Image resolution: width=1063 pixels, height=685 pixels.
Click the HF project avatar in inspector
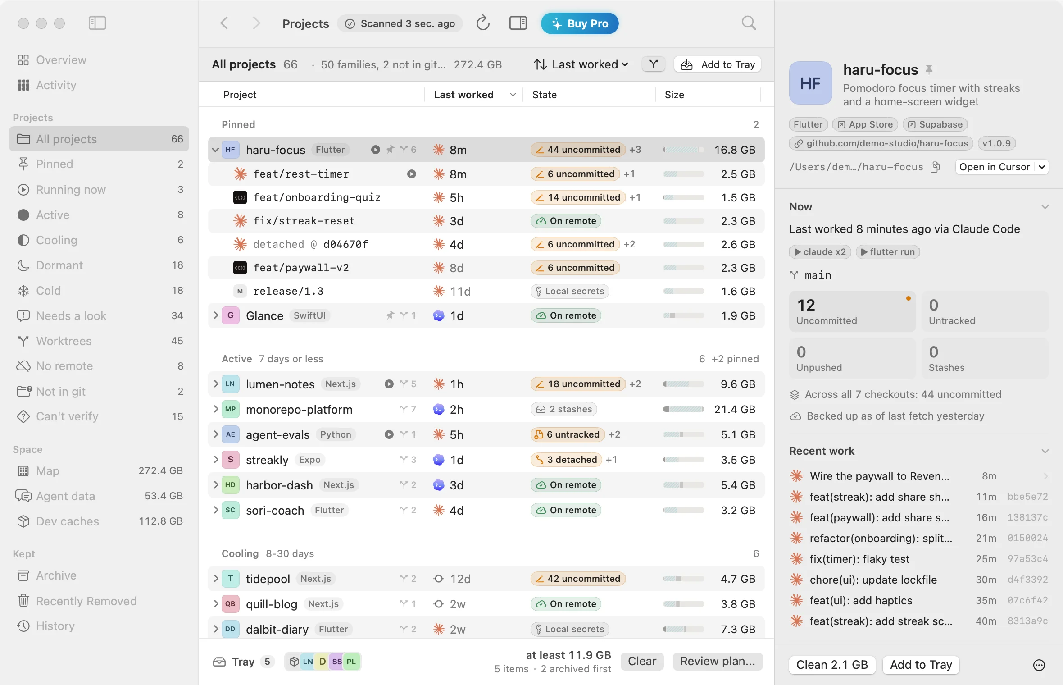tap(810, 83)
